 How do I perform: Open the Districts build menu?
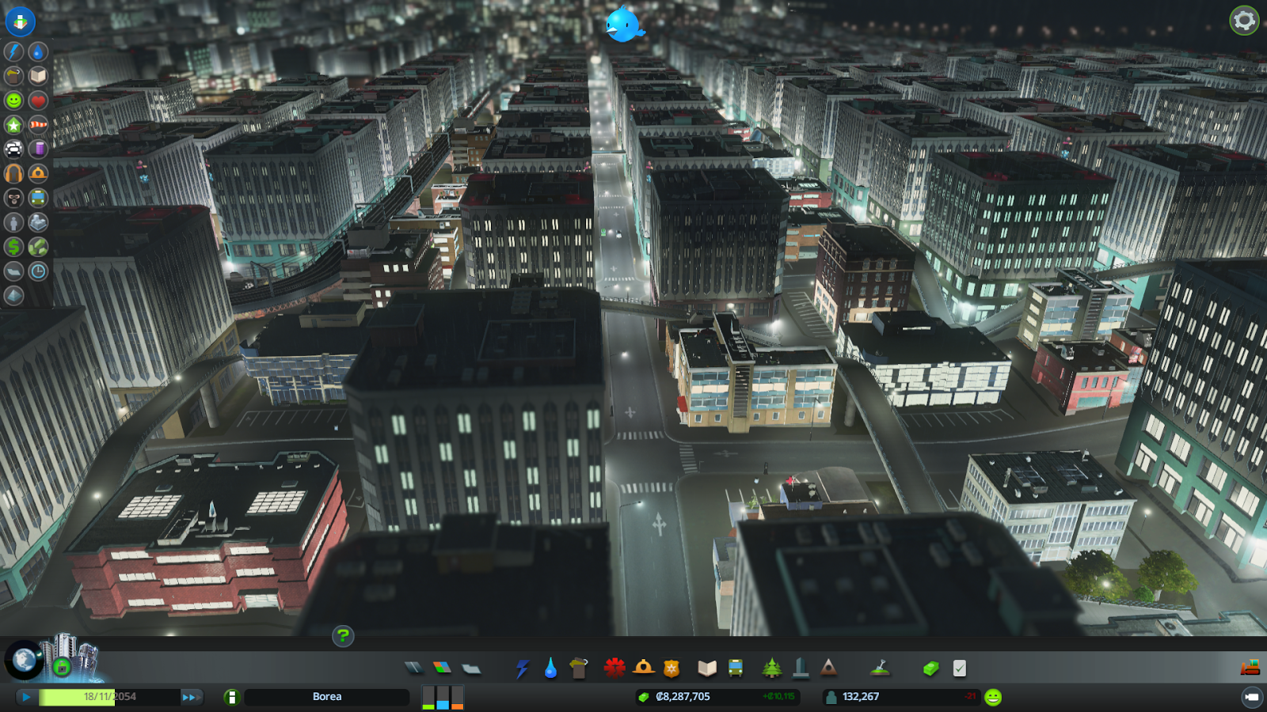[471, 668]
